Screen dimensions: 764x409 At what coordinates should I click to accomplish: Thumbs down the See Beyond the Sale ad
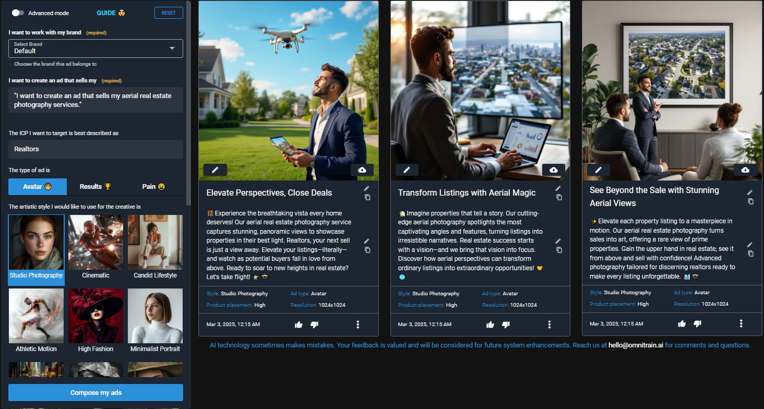tap(697, 323)
